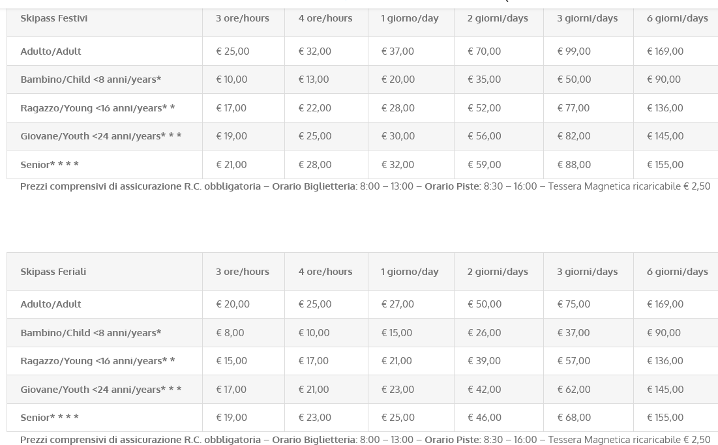
Task: Select Feriali Giovane/Youth 2 days price €42,00
Action: (x=485, y=390)
